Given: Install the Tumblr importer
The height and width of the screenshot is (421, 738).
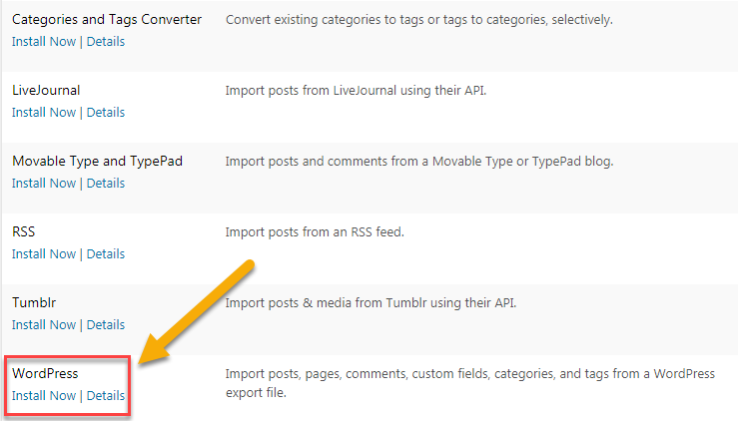Looking at the screenshot, I should click(x=44, y=324).
